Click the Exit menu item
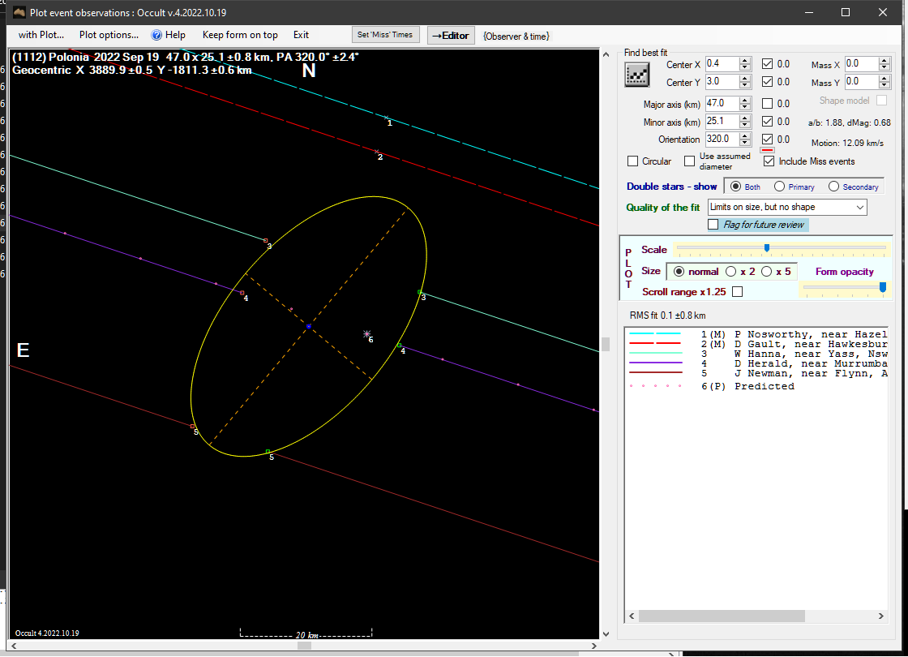The width and height of the screenshot is (908, 657). point(301,35)
